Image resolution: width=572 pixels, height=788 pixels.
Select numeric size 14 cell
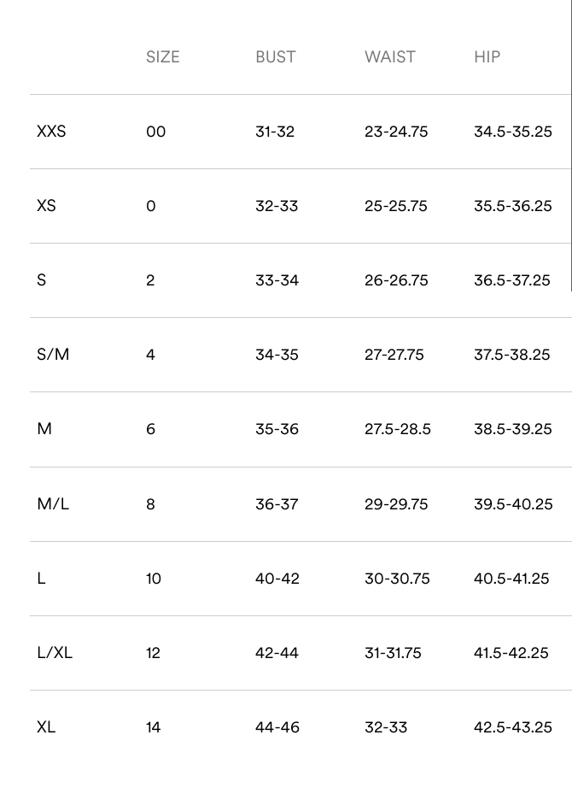coord(153,727)
